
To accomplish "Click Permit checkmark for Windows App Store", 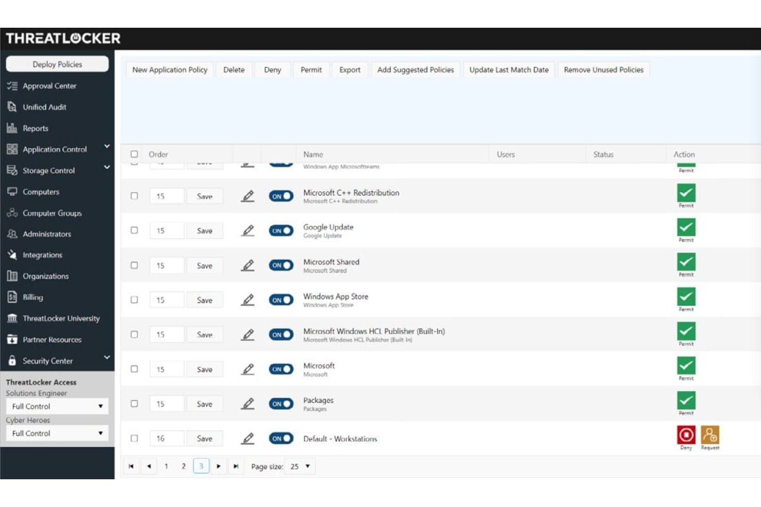I will (x=686, y=296).
